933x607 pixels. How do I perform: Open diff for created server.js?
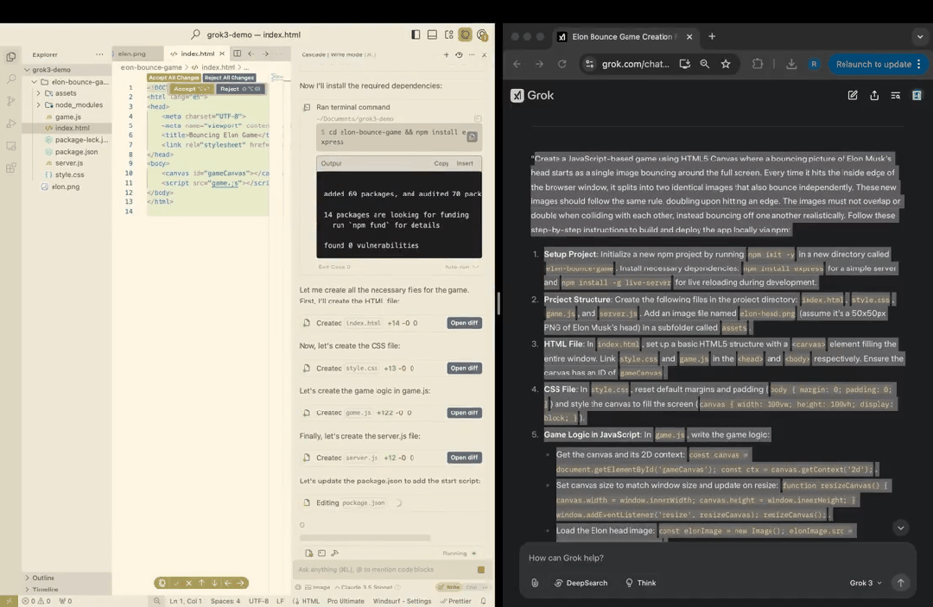pyautogui.click(x=464, y=458)
